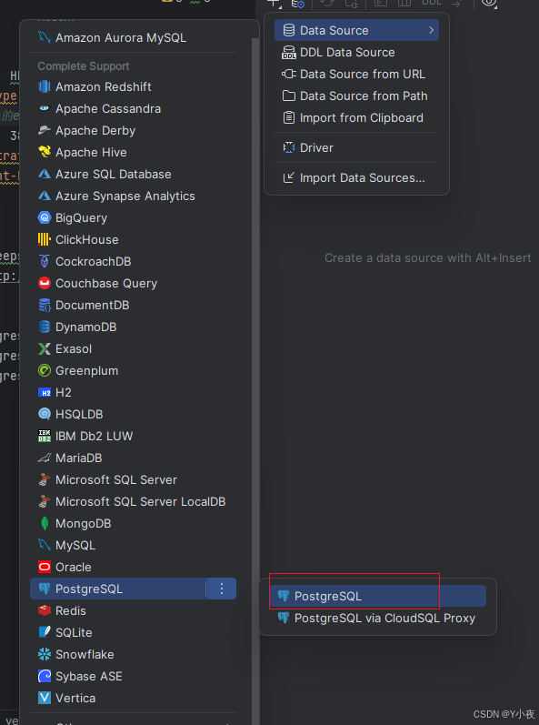Click the DocumentDB icon
The image size is (539, 725).
[x=45, y=305]
